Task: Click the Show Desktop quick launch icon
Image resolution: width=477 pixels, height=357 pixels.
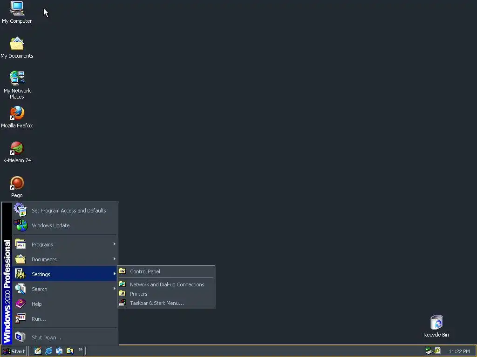Action: (x=38, y=351)
